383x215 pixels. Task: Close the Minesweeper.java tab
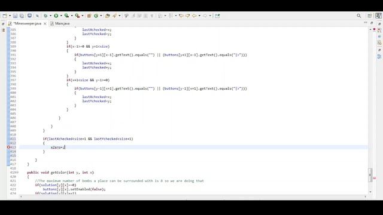click(x=45, y=24)
